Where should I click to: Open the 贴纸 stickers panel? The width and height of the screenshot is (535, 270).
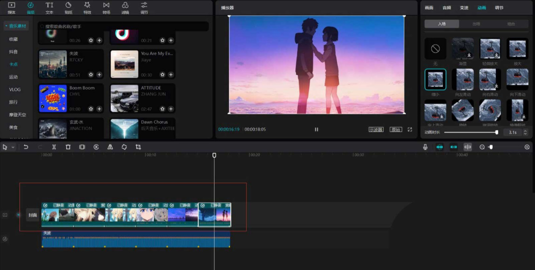point(68,7)
